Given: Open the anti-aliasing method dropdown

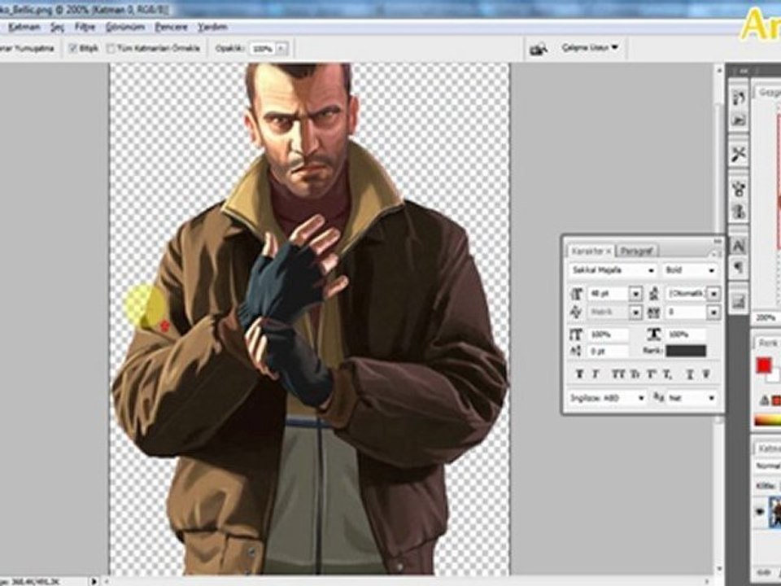Looking at the screenshot, I should 692,398.
